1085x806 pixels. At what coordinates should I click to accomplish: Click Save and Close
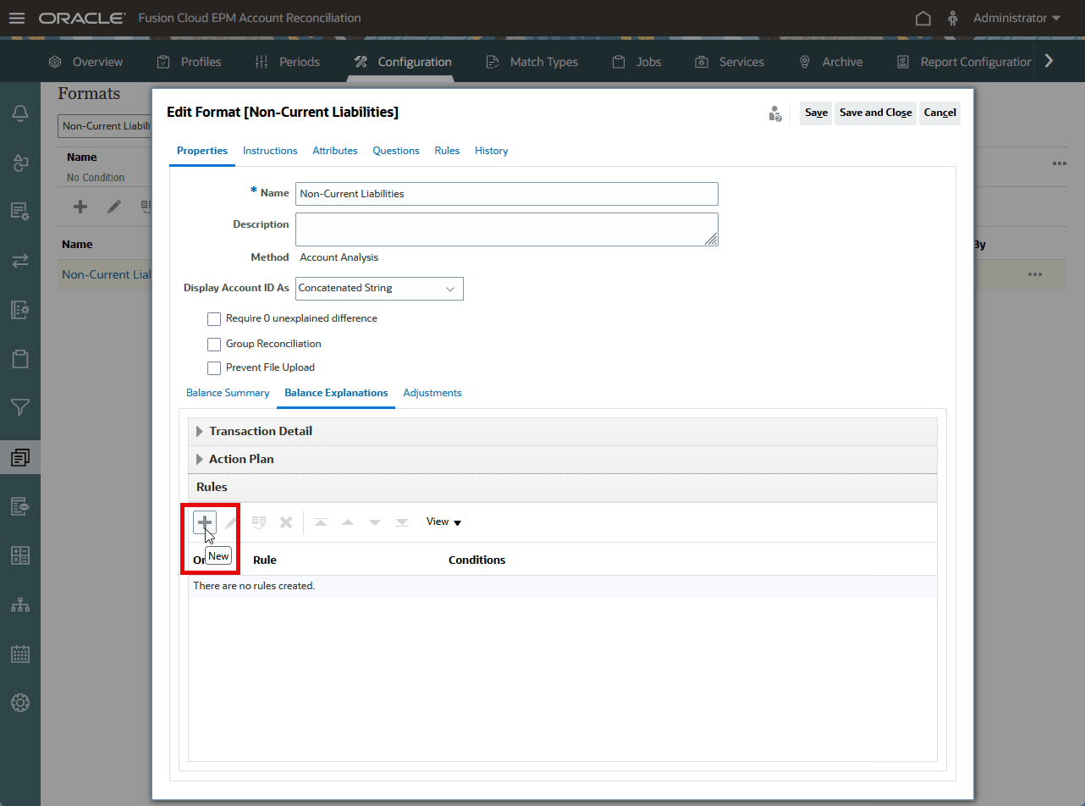tap(875, 113)
